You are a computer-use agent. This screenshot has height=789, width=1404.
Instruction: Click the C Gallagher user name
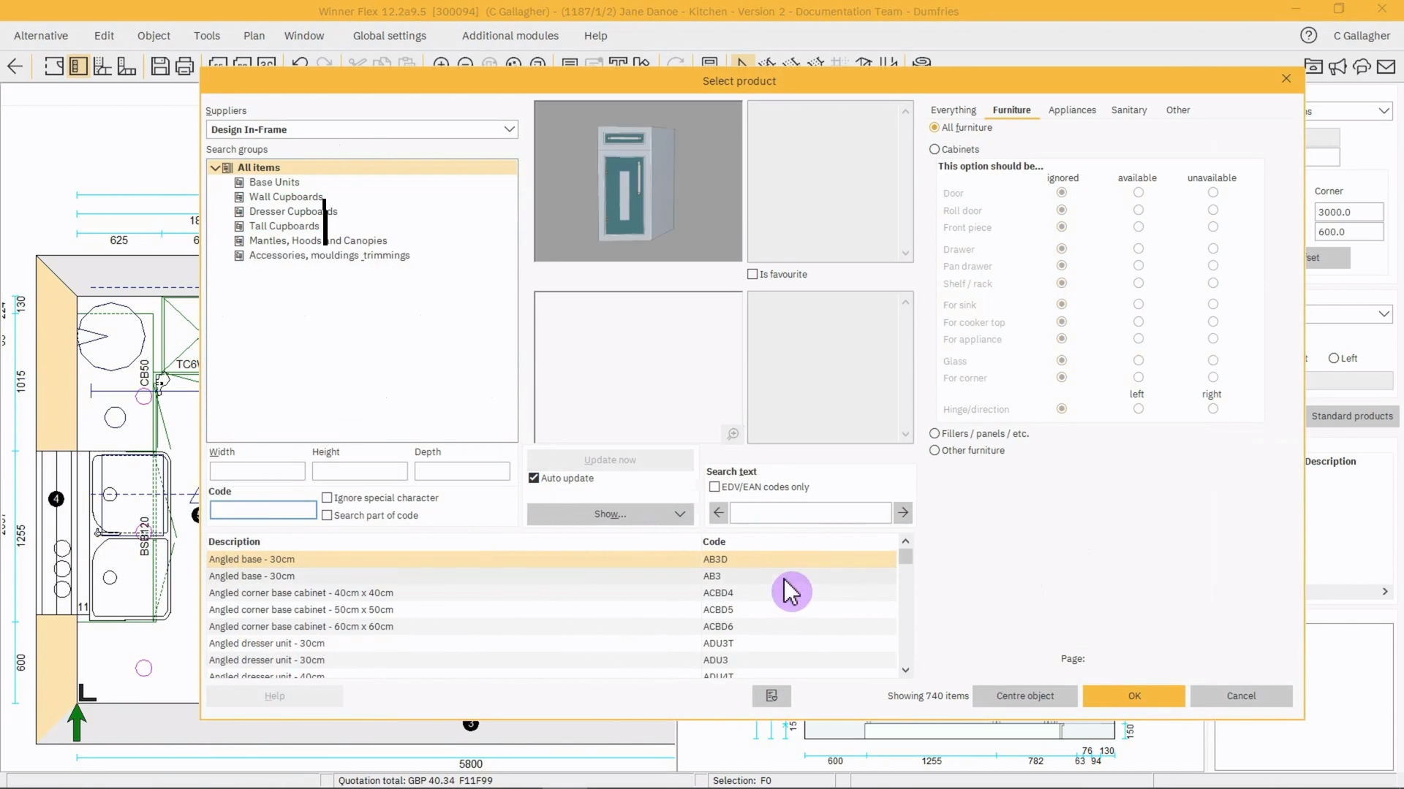(1362, 36)
